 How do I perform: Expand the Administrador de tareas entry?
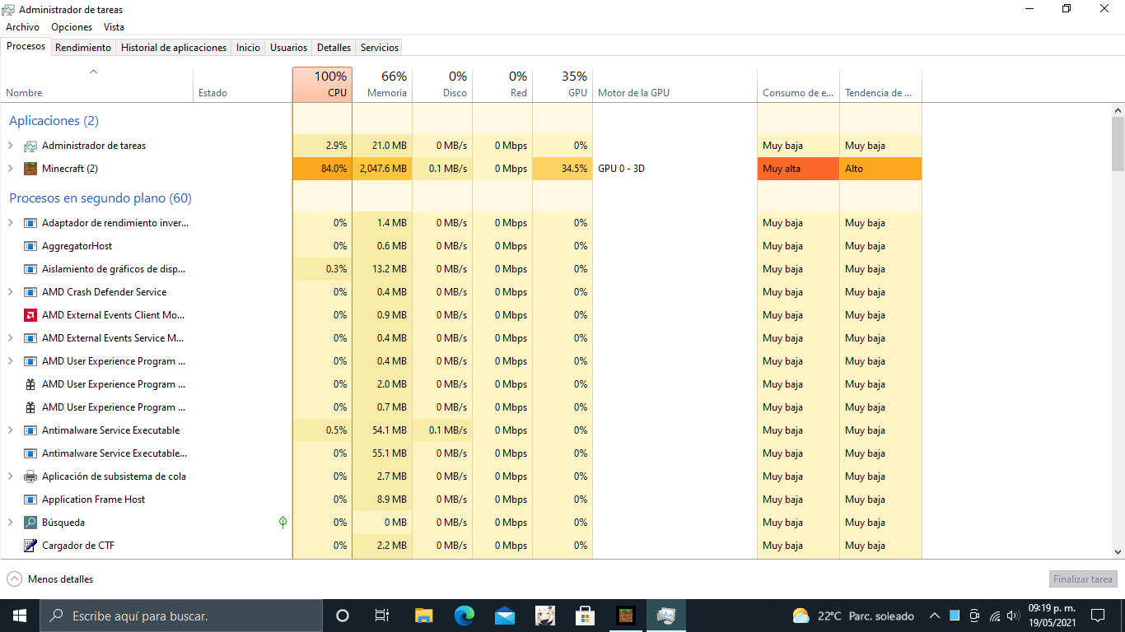click(x=11, y=146)
